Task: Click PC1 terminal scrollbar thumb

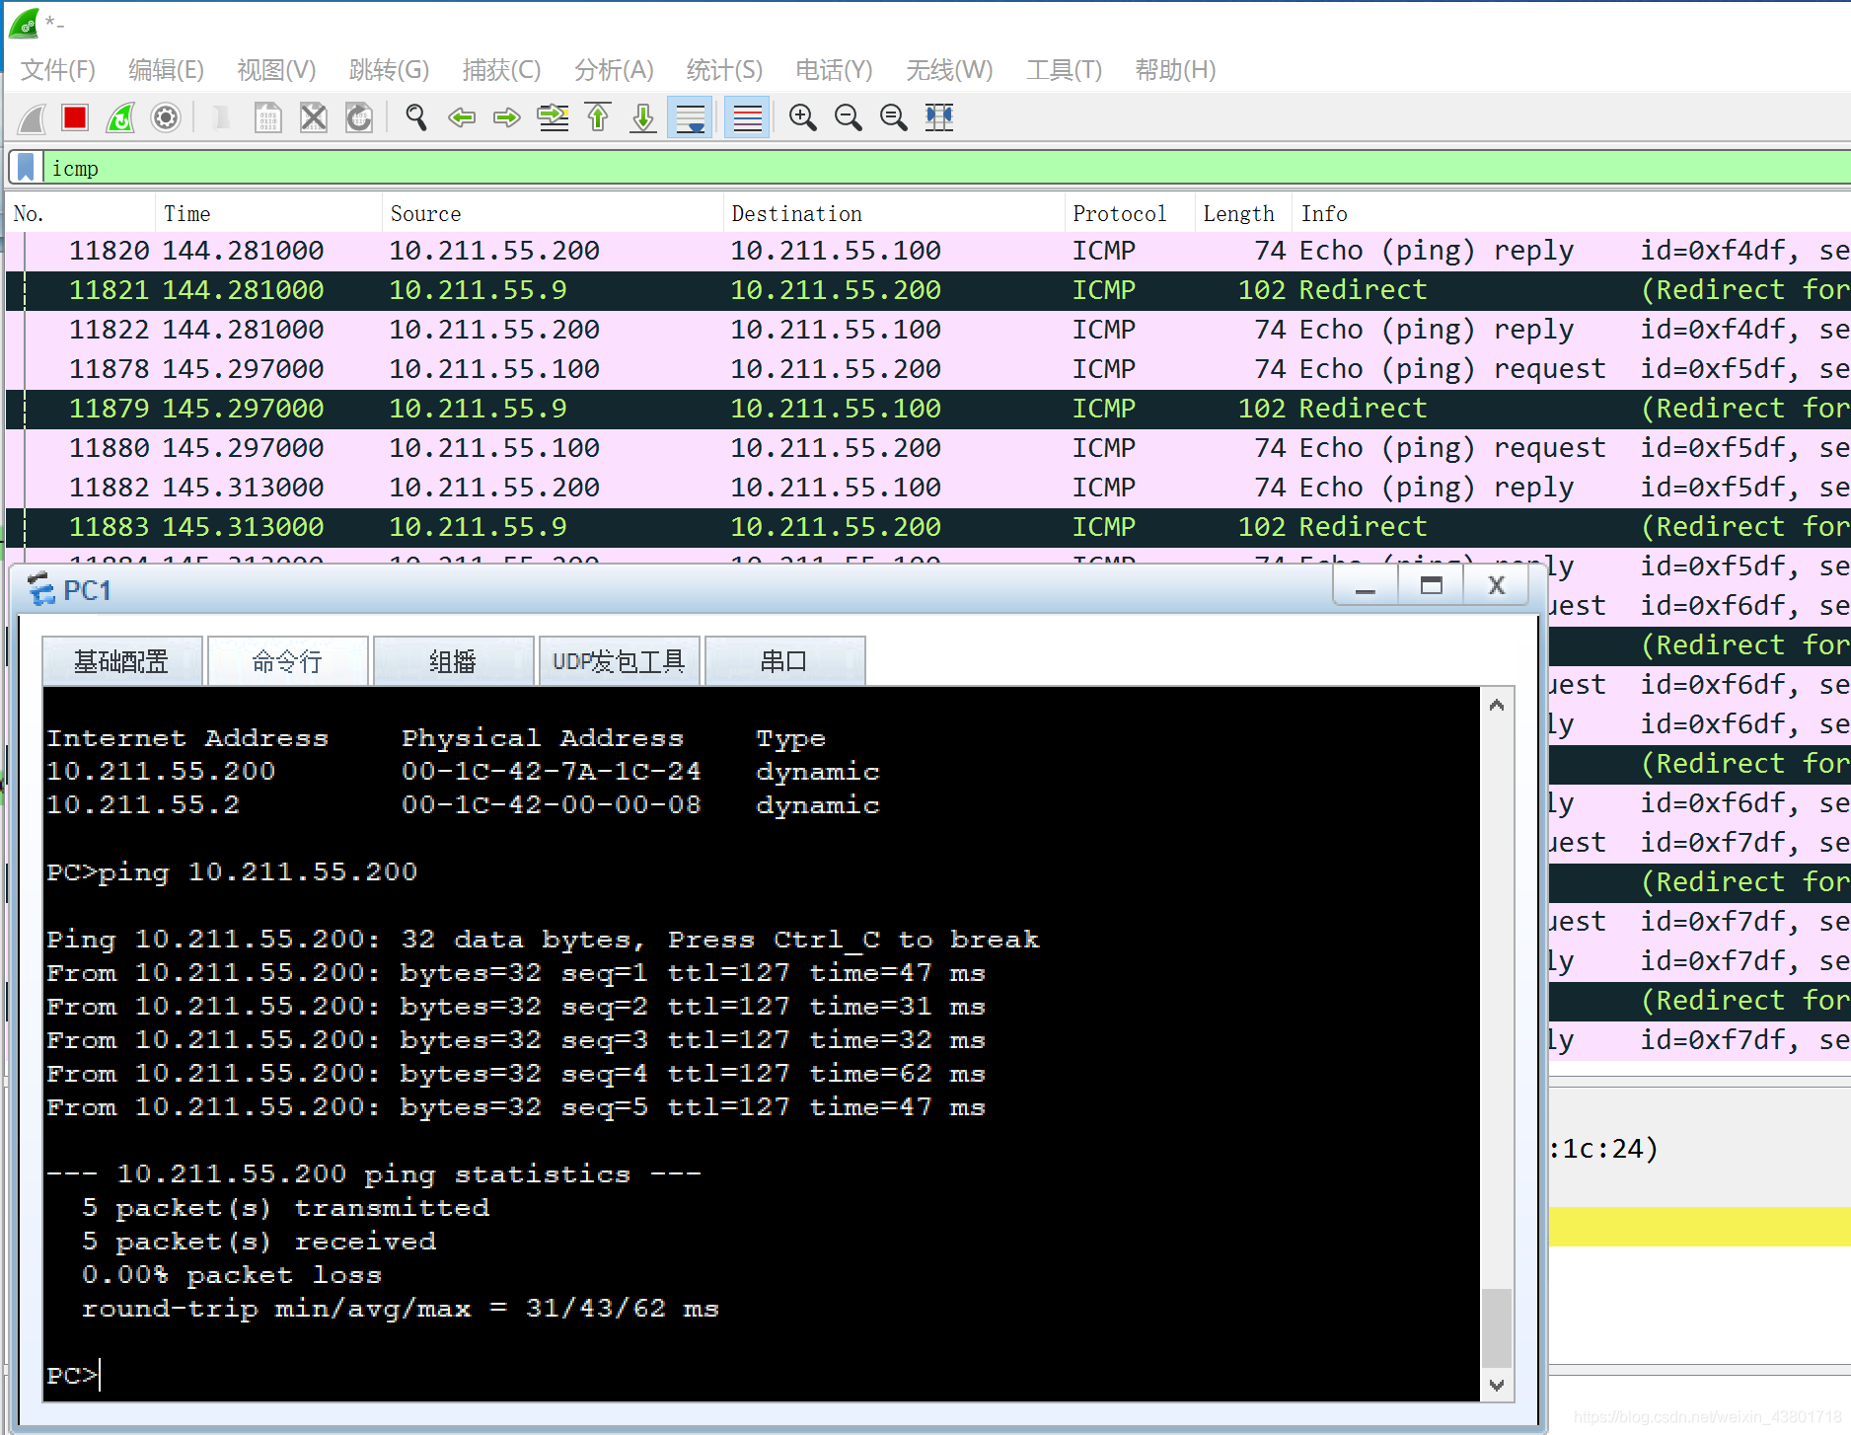Action: coord(1497,1328)
